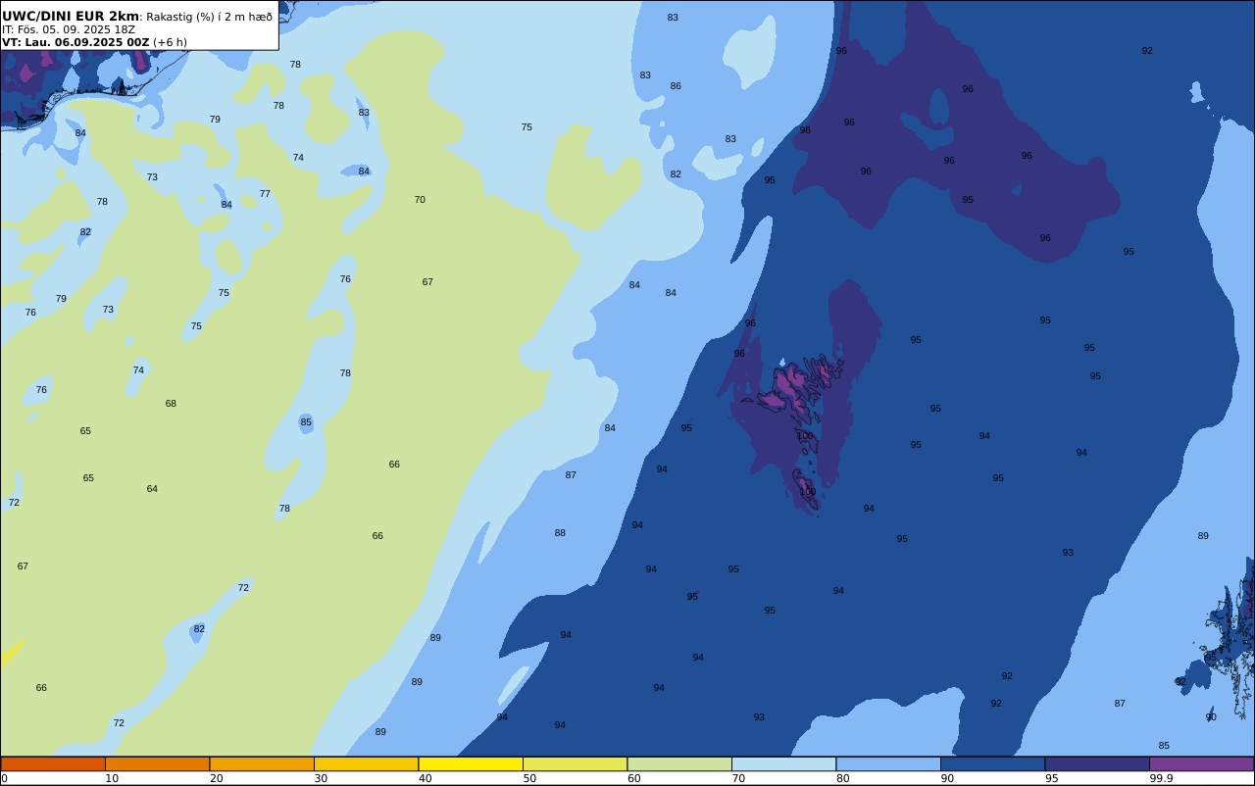
Task: Choose the 95–99.9 indigo legend swatch
Action: (x=1097, y=763)
